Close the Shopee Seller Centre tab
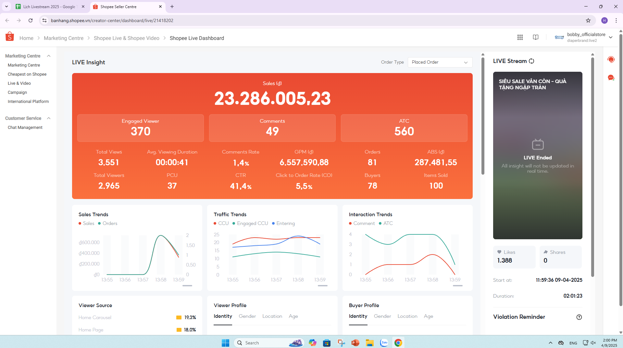Image resolution: width=623 pixels, height=348 pixels. click(x=160, y=6)
